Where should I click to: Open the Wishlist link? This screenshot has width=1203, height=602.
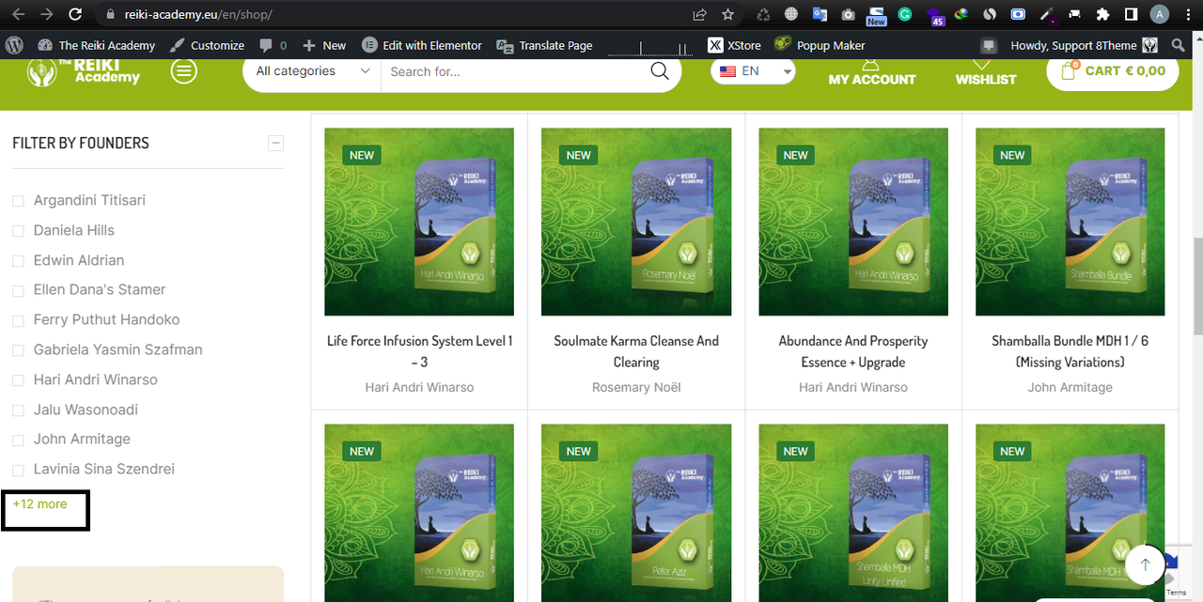986,72
